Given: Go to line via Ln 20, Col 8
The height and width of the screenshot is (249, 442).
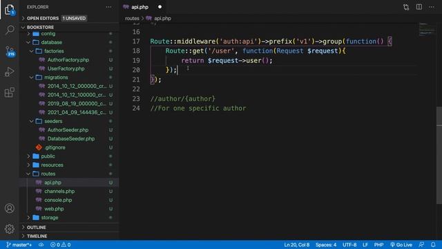Looking at the screenshot, I should [296, 245].
